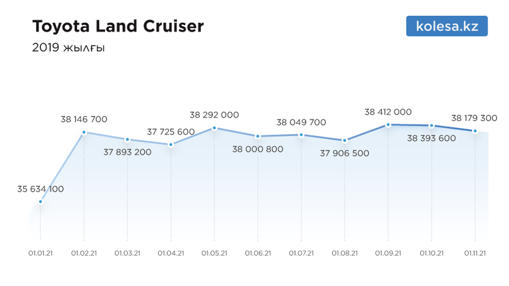Click the 01.05.21 date axis label
This screenshot has height=286, width=509.
click(214, 253)
